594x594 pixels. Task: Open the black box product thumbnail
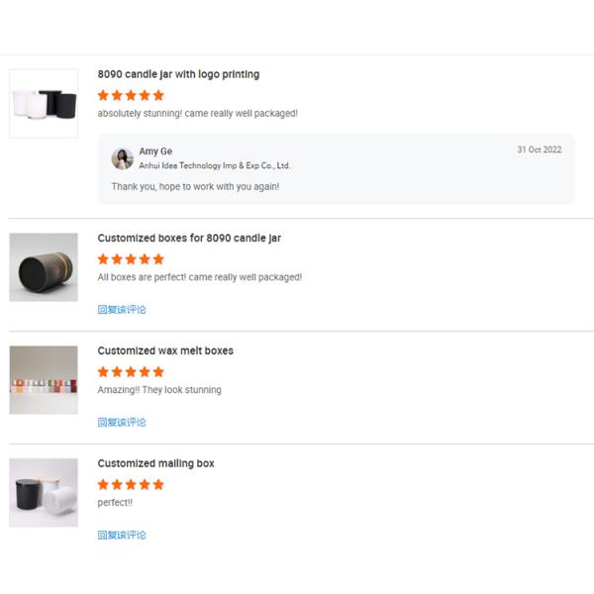point(44,267)
